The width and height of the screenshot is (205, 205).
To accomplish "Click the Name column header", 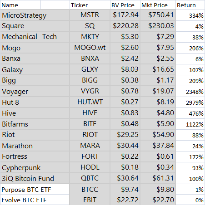I will click(20, 5).
